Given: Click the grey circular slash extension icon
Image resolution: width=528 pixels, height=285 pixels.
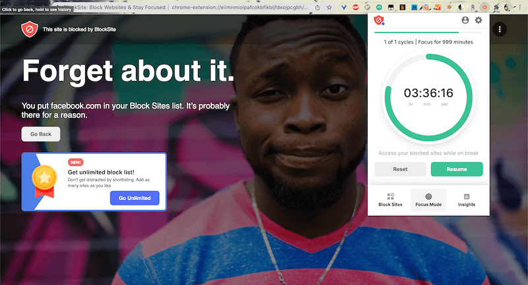Looking at the screenshot, I should point(368,7).
